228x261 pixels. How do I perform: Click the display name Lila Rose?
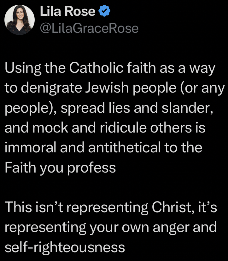pos(67,12)
